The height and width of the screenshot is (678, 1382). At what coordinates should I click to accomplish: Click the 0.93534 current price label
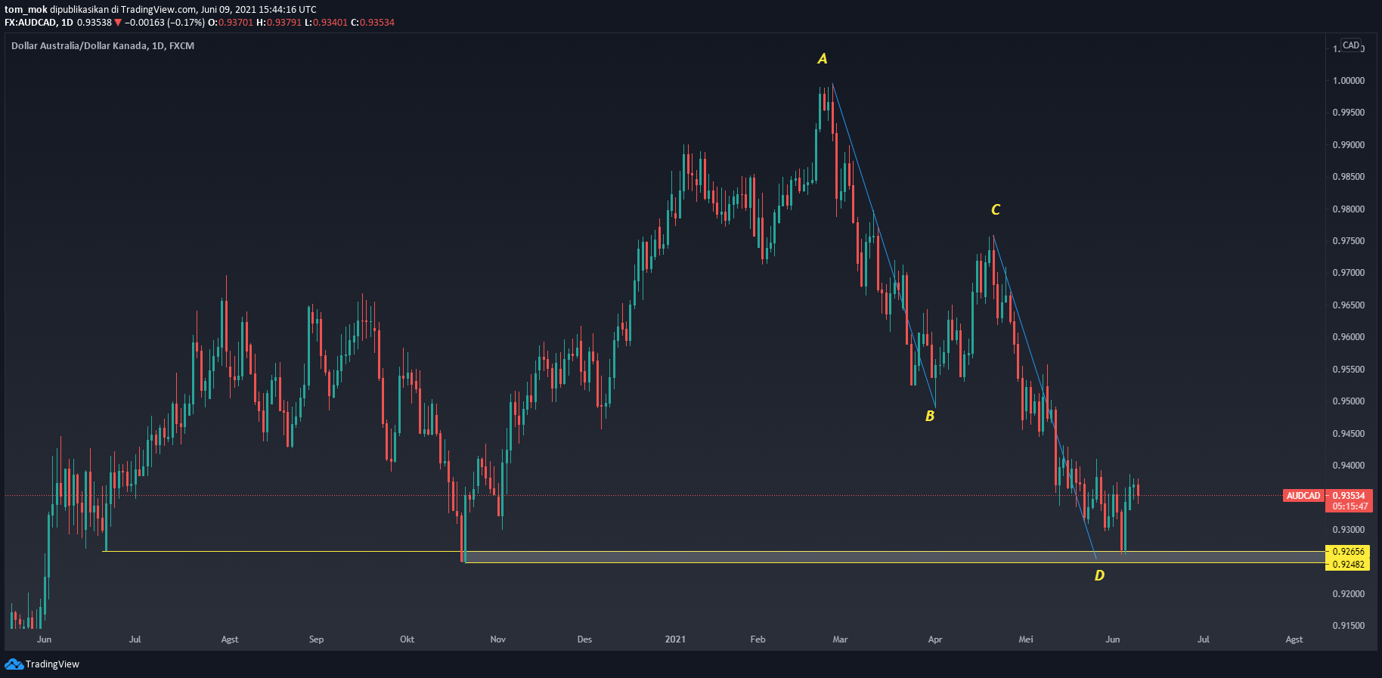pos(1348,496)
